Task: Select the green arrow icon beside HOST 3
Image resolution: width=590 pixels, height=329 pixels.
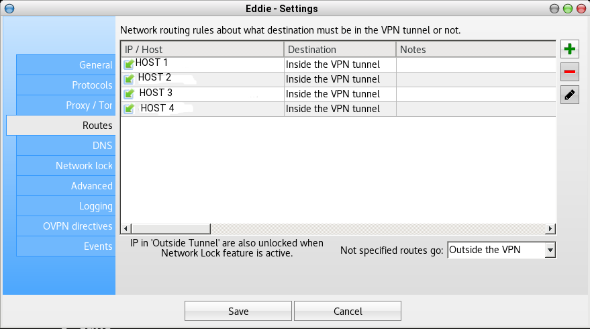Action: click(129, 94)
